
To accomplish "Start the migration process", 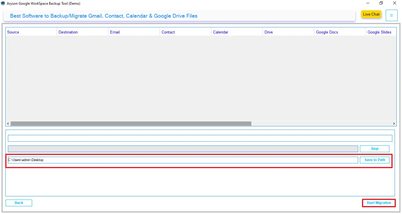I will click(379, 203).
